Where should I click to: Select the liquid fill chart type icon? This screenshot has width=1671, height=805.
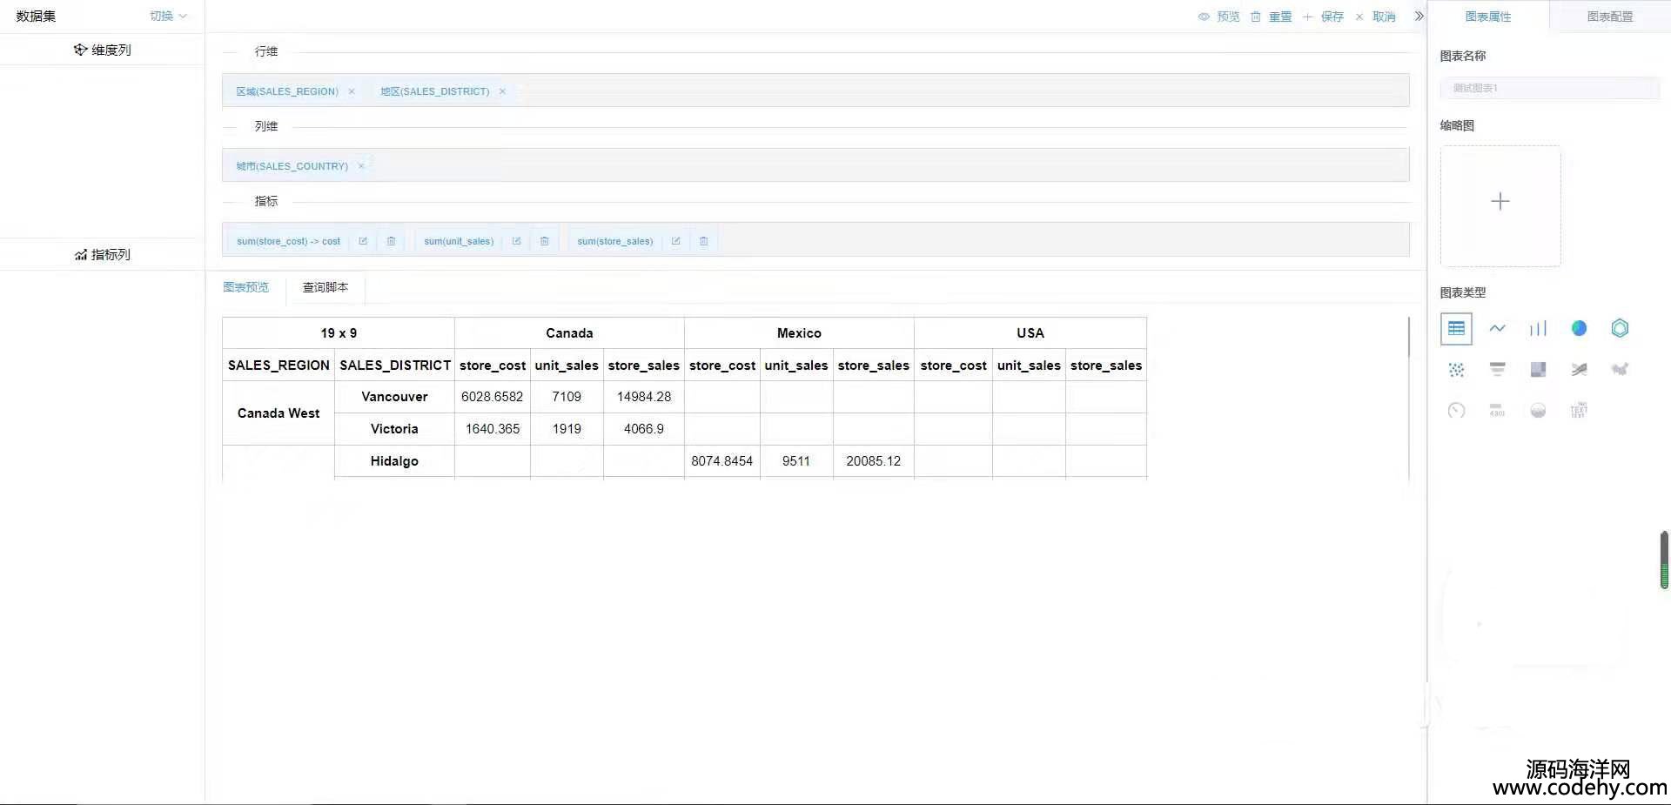coord(1538,411)
